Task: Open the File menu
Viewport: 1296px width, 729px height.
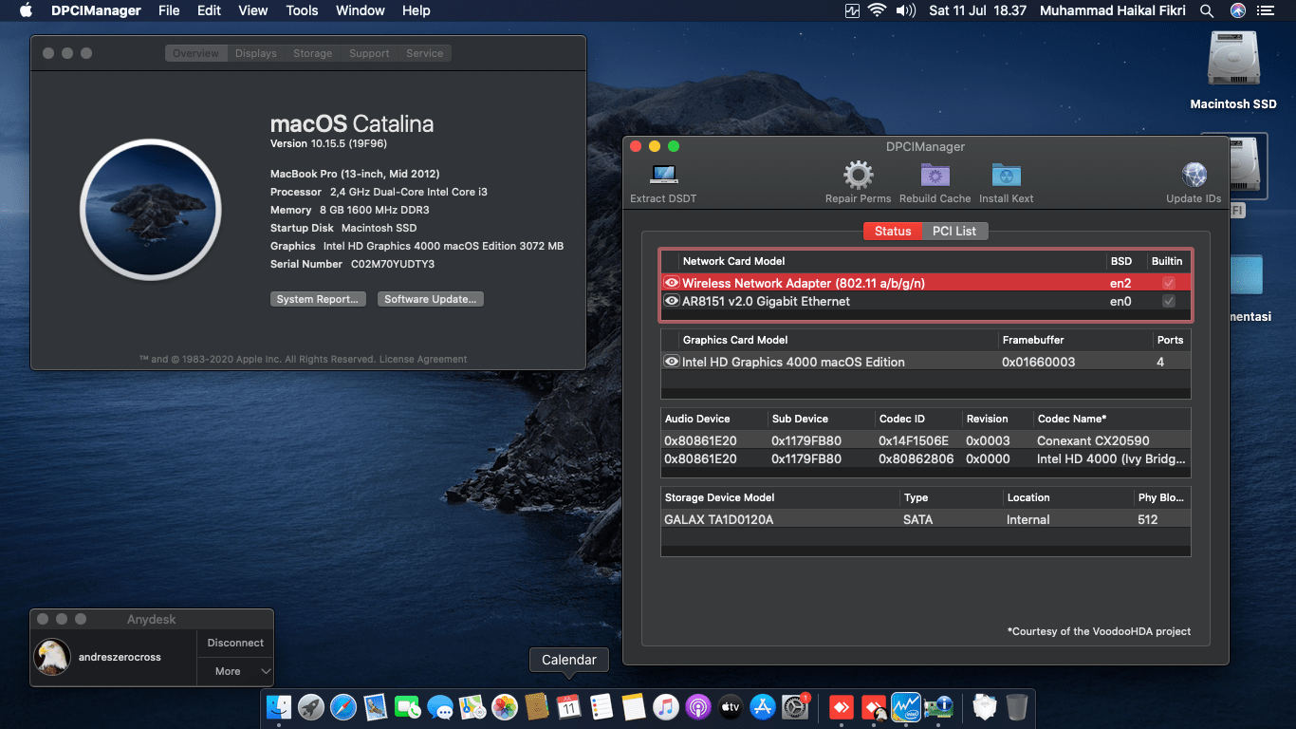Action: pyautogui.click(x=169, y=10)
